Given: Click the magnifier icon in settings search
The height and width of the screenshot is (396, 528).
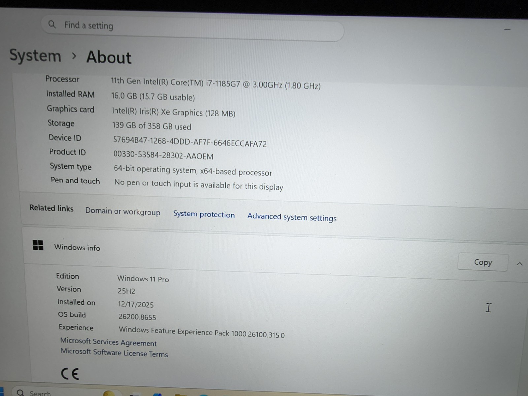Looking at the screenshot, I should (x=52, y=24).
